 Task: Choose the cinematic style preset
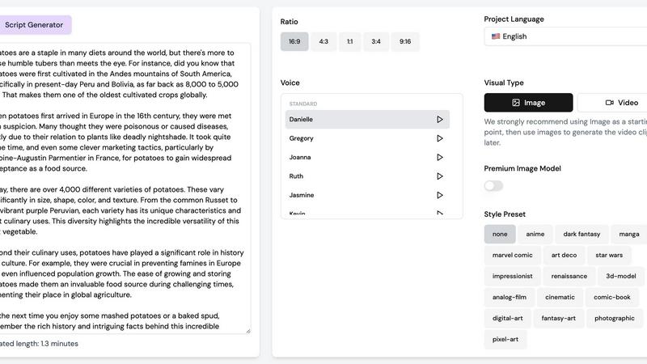pyautogui.click(x=560, y=297)
